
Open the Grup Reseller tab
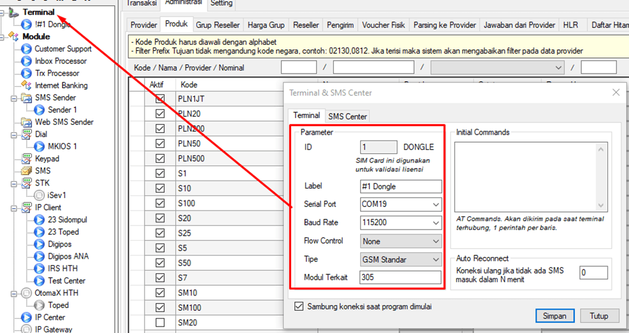point(218,25)
